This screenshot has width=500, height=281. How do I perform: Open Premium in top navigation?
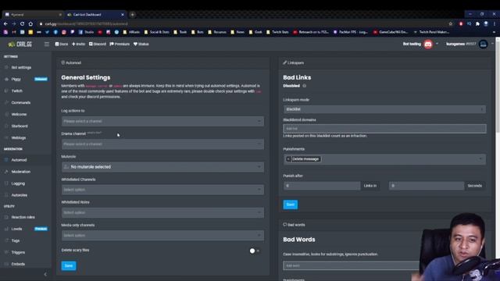coord(120,44)
